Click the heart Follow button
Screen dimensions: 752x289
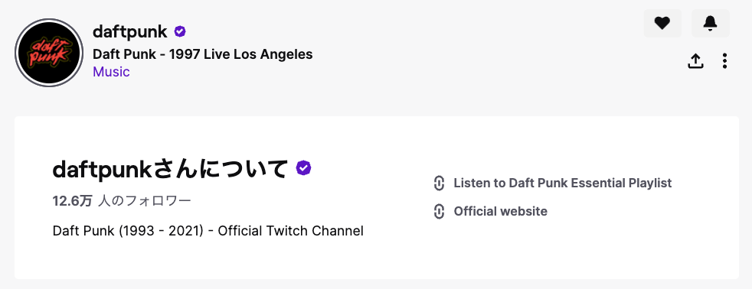[x=662, y=23]
